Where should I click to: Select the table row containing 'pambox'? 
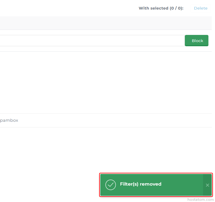click(x=105, y=120)
